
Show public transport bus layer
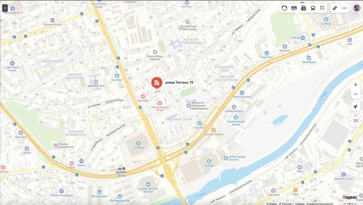point(313,8)
